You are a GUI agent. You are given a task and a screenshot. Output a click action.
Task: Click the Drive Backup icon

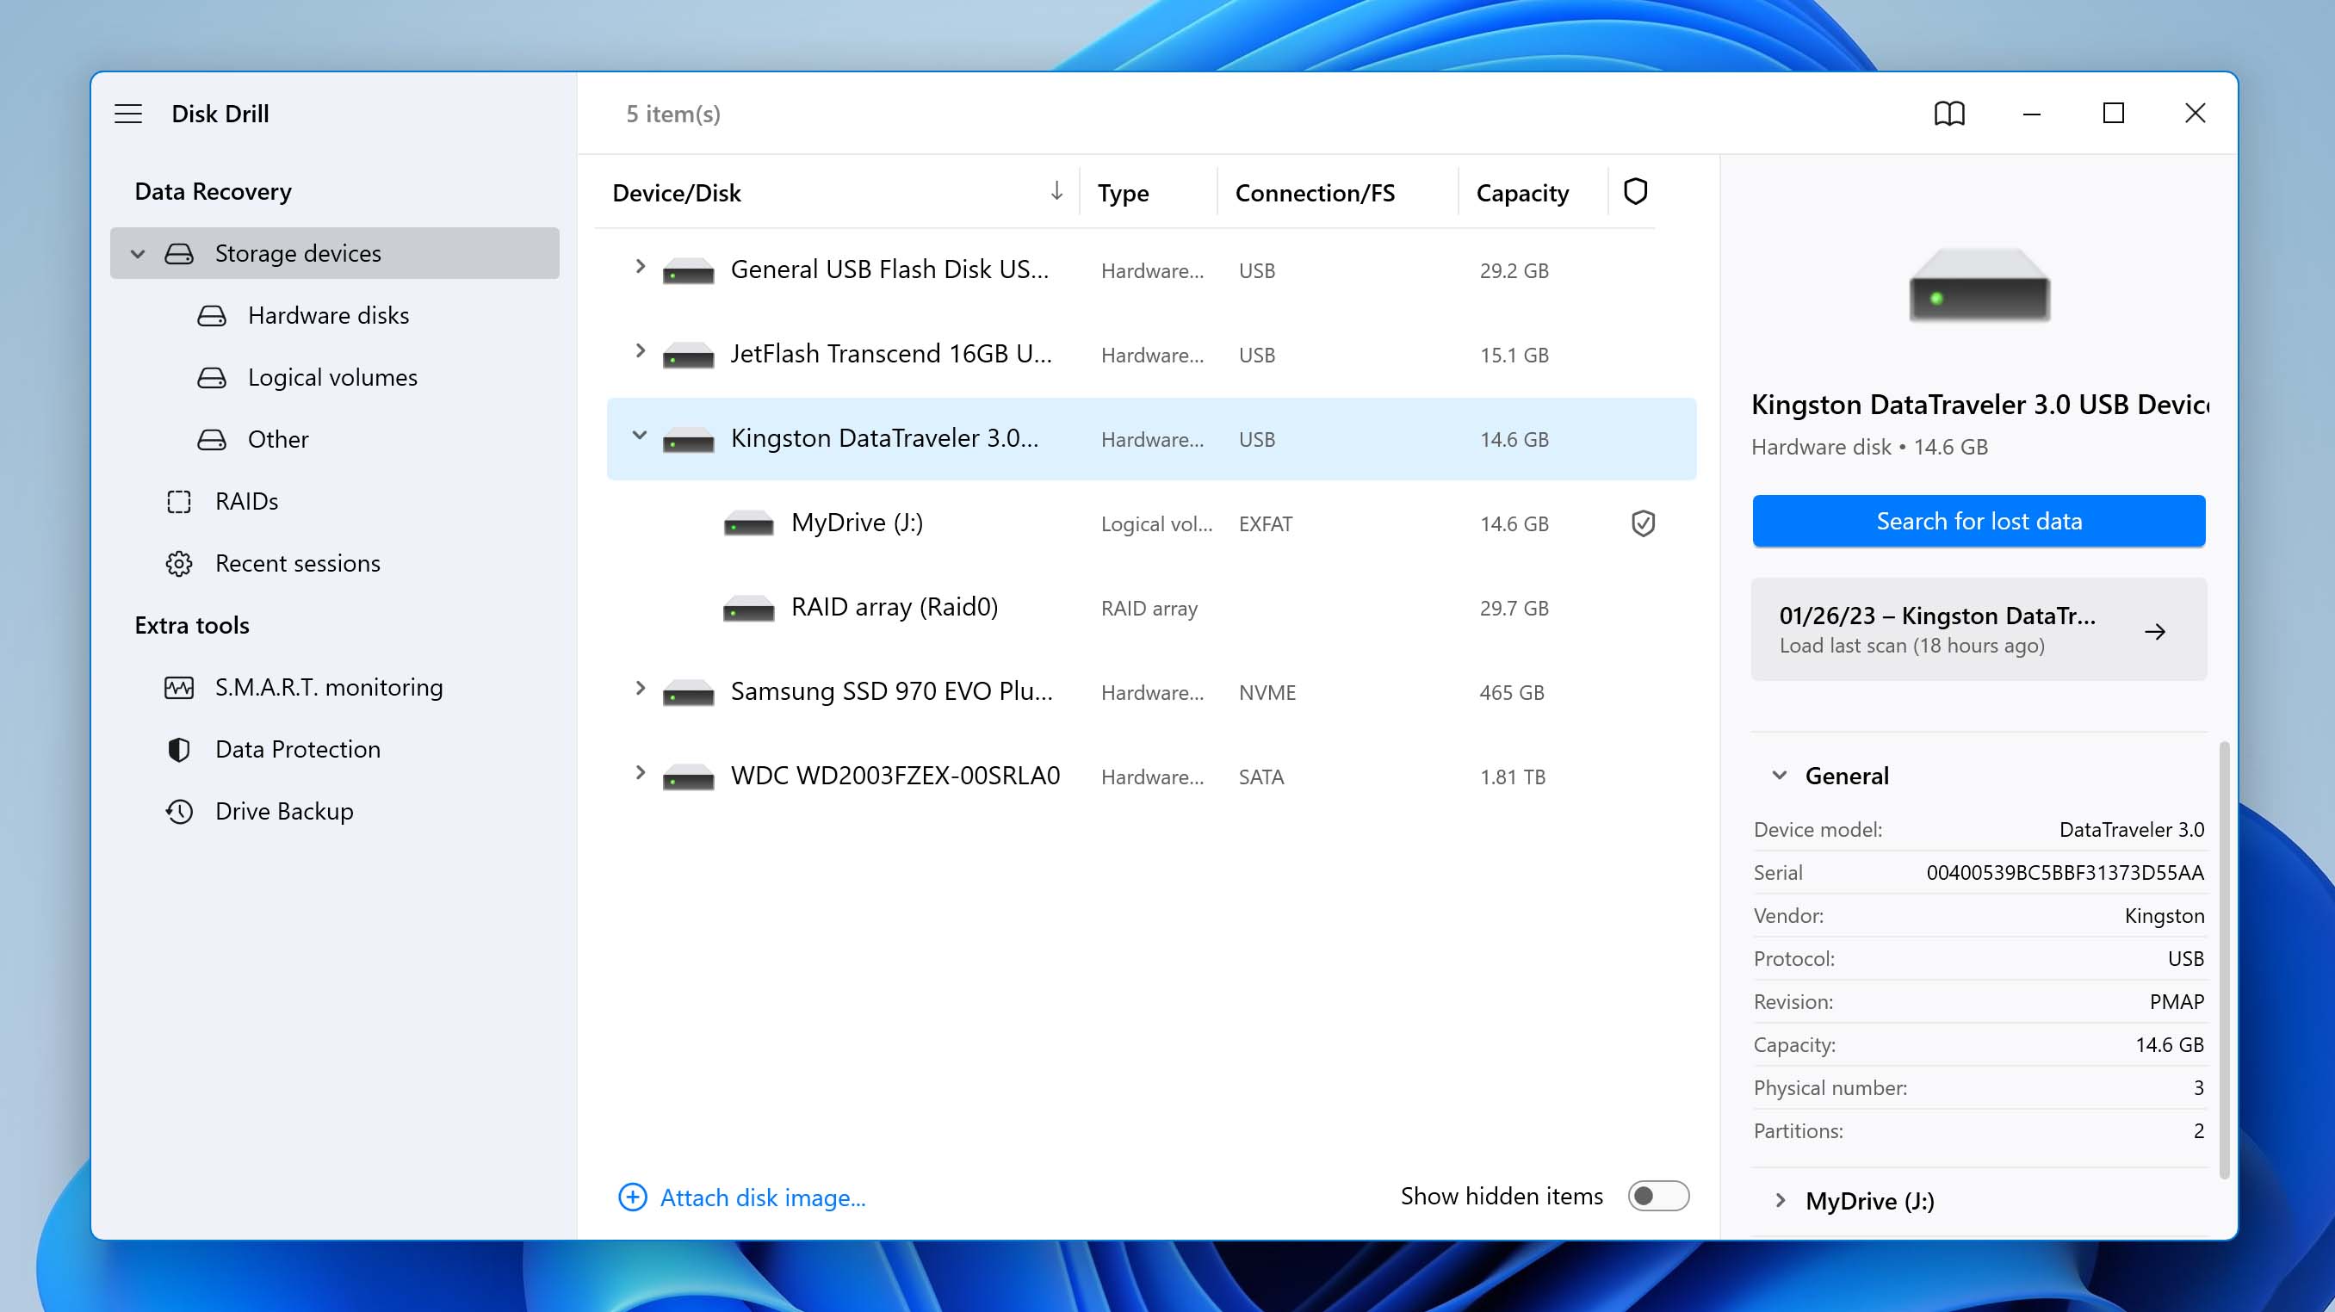click(x=178, y=810)
